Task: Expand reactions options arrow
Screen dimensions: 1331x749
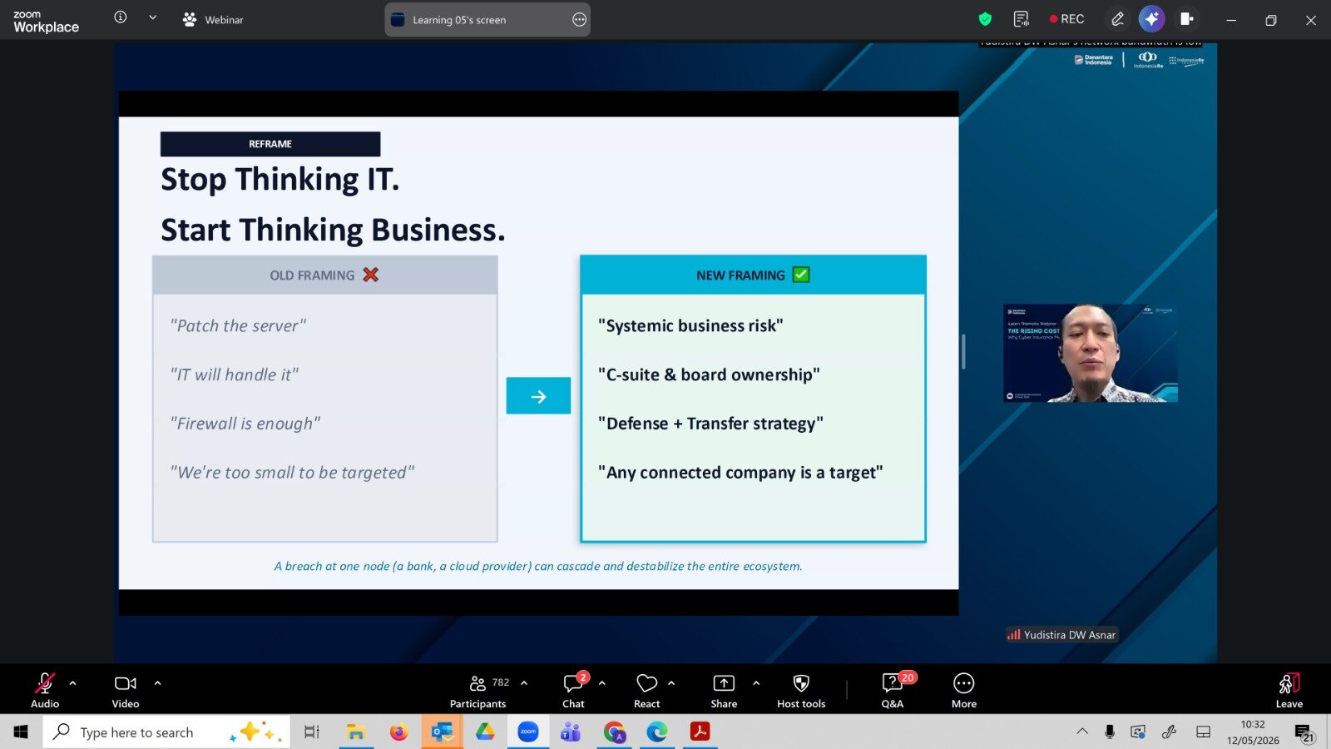Action: [x=671, y=683]
